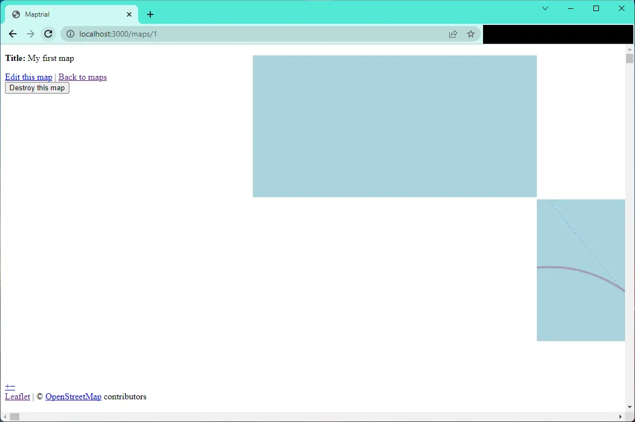
Task: Follow the Back to maps link
Action: [83, 77]
